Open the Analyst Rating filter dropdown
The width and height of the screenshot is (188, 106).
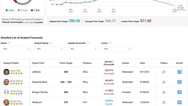50,49
